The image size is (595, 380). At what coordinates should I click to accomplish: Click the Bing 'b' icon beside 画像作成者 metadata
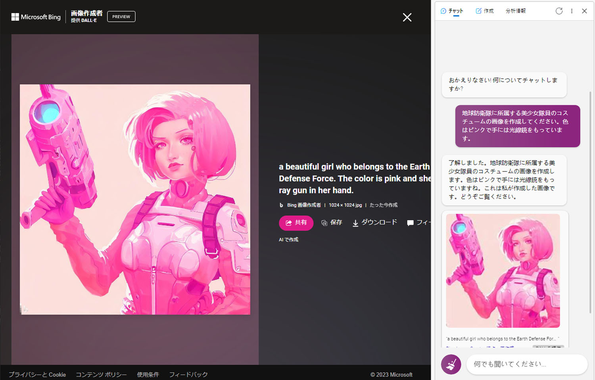pyautogui.click(x=281, y=205)
